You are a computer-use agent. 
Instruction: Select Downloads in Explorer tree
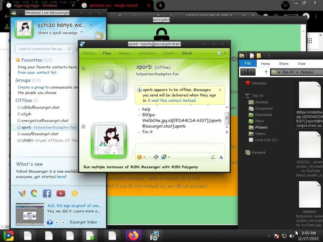coord(263,115)
